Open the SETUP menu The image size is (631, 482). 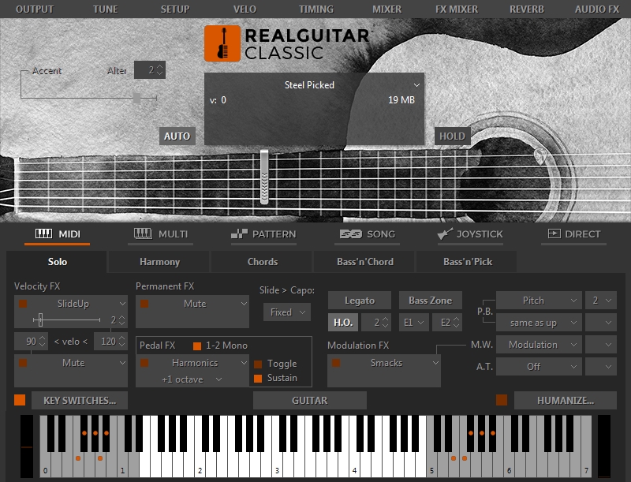pos(175,9)
